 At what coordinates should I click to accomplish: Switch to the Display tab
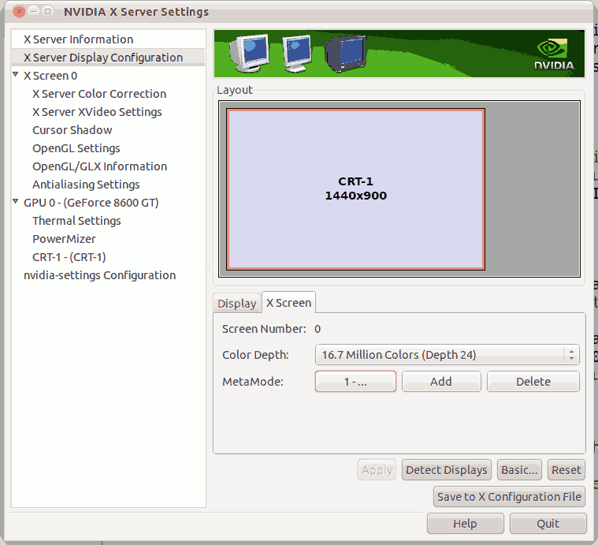(237, 304)
